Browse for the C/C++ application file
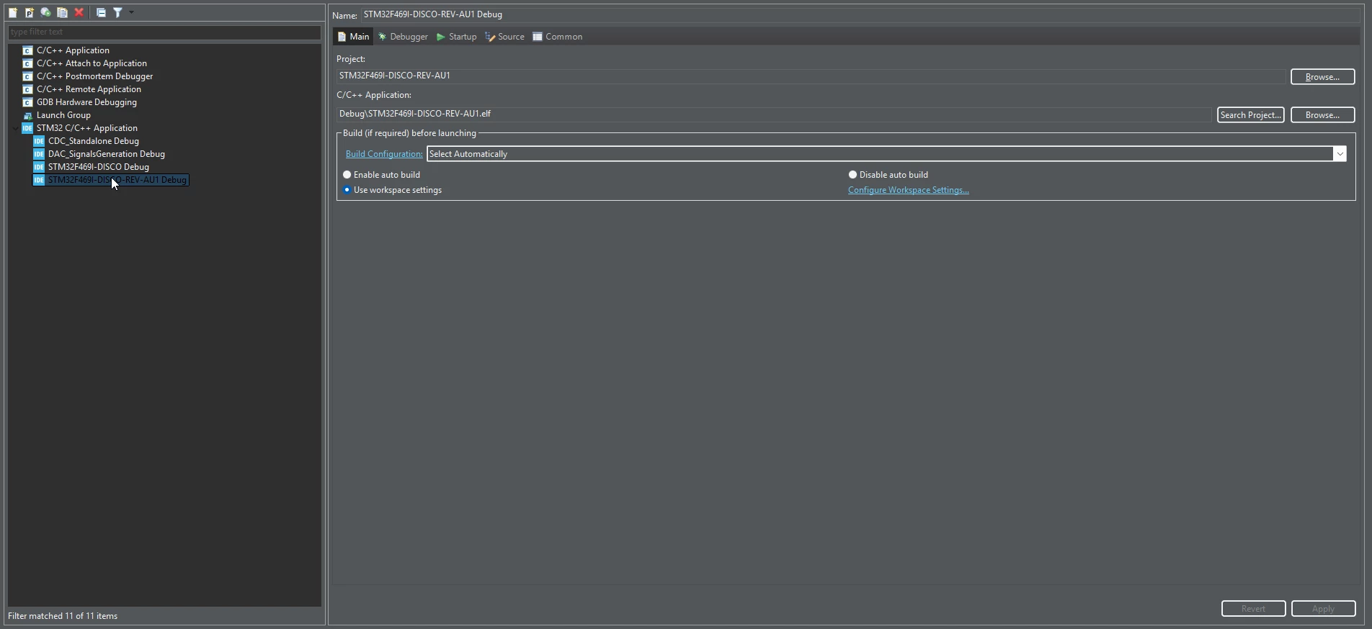This screenshot has height=629, width=1372. (1322, 114)
